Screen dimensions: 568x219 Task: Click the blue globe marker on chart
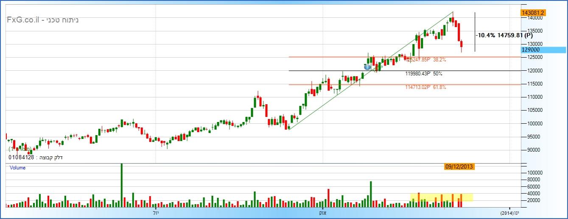pyautogui.click(x=368, y=67)
